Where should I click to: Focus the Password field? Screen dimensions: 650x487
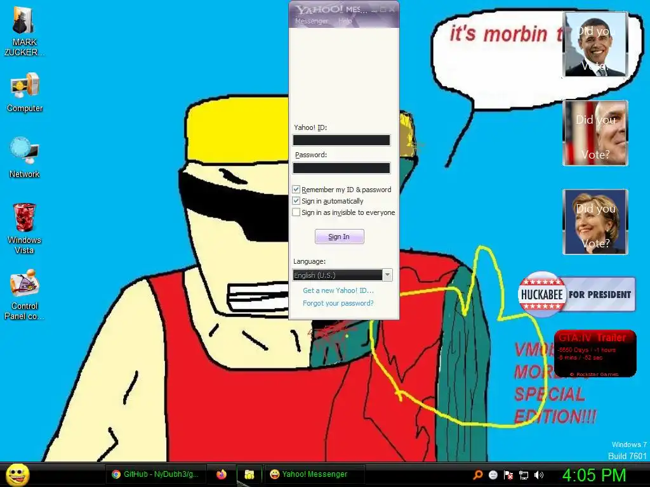(x=341, y=167)
